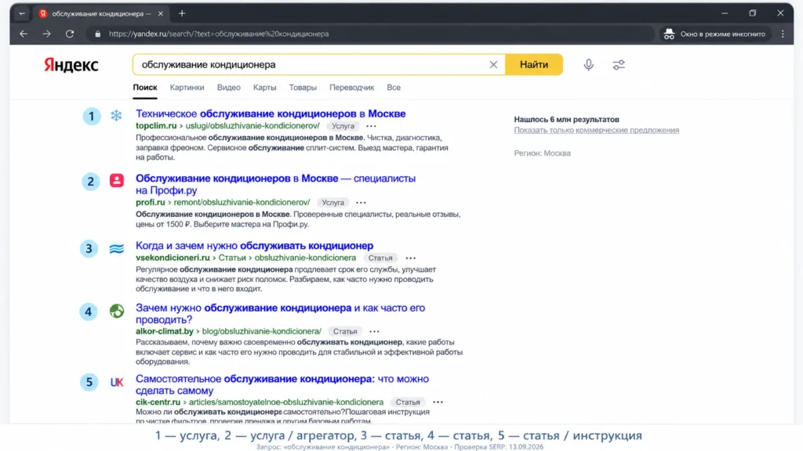Click the Статья tag on alkor-climat.by
Viewport: 803px width, 451px height.
coord(345,331)
